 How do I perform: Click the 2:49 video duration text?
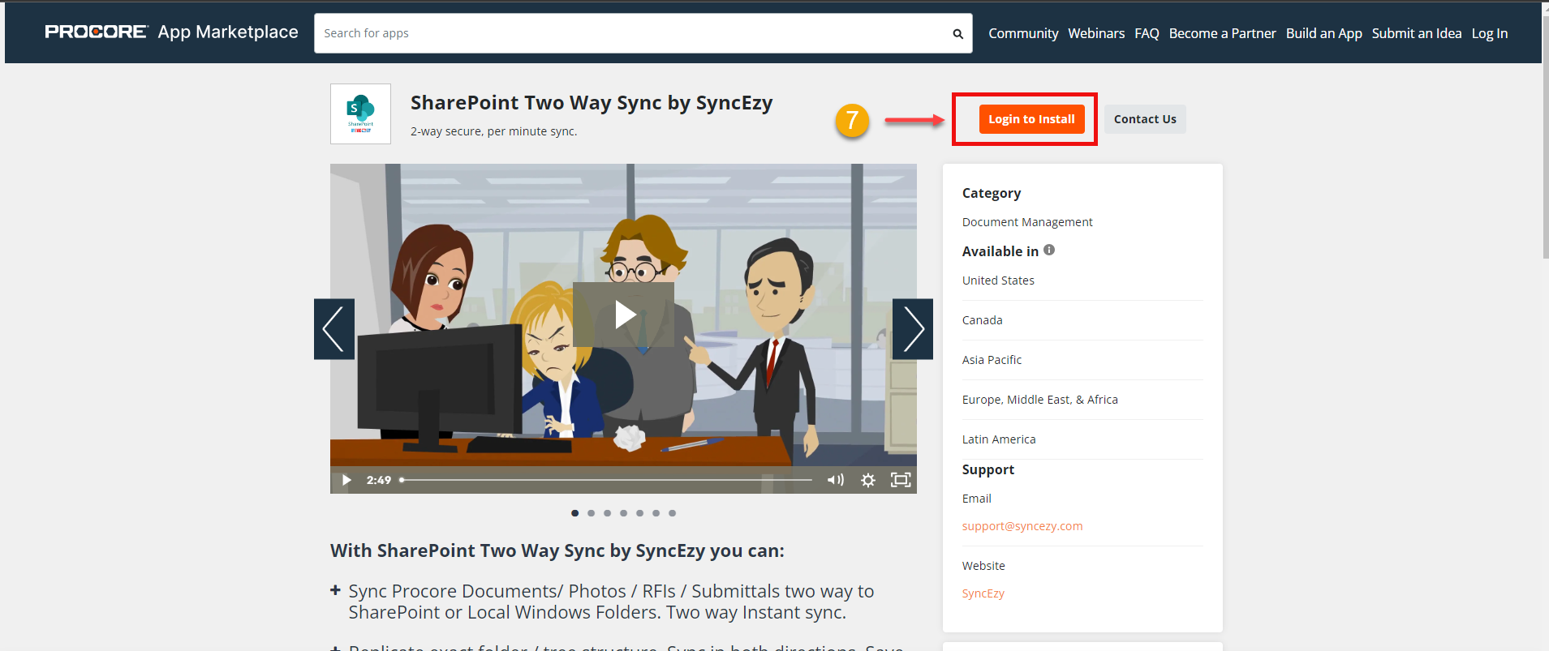click(379, 480)
